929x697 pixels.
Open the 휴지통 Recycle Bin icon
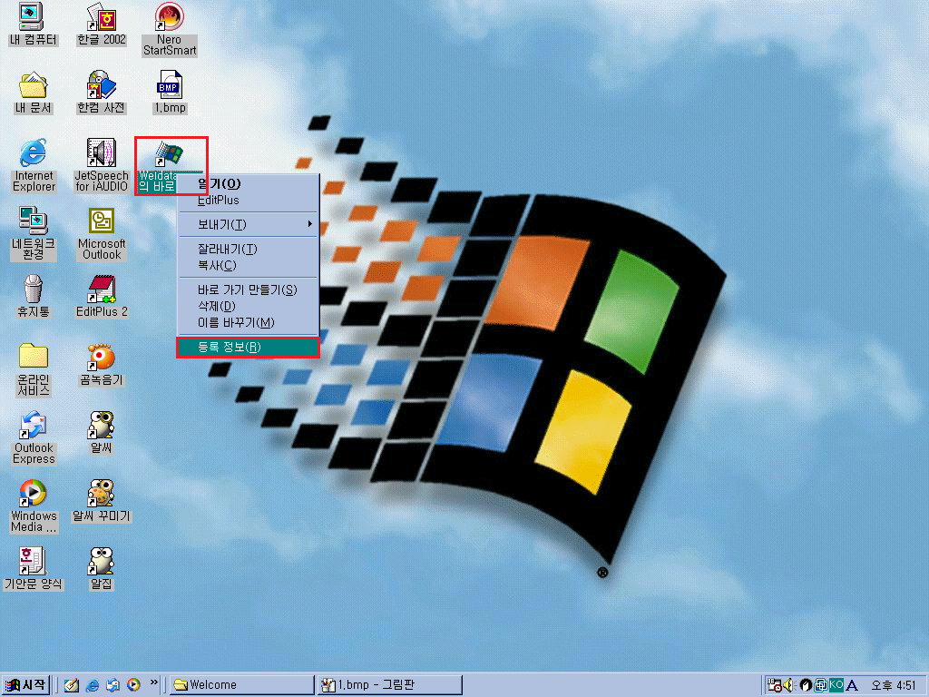coord(32,290)
